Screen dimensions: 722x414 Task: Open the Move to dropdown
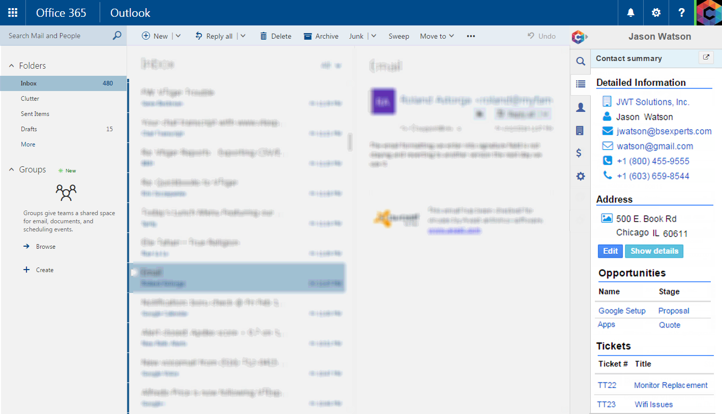(437, 36)
